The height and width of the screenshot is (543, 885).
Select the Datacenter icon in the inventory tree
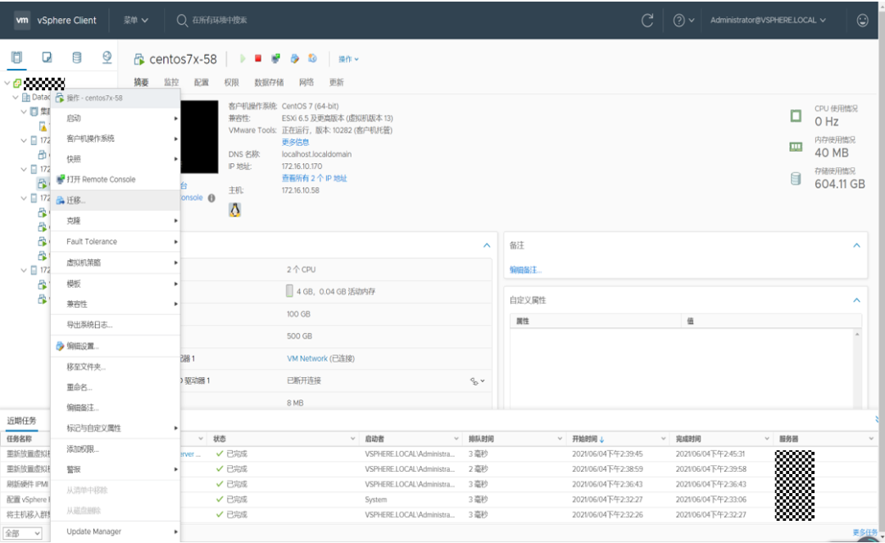coord(26,97)
